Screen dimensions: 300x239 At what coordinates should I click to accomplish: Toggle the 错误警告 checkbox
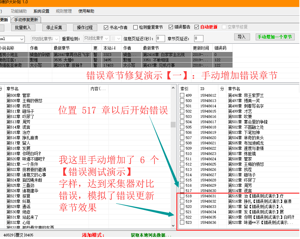click(171, 27)
